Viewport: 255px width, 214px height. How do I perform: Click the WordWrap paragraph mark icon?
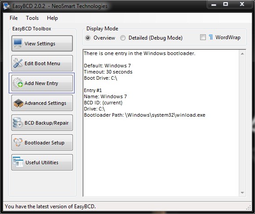(x=211, y=37)
